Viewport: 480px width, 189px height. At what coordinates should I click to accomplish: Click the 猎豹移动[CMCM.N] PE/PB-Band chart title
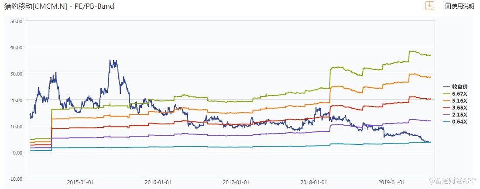pyautogui.click(x=59, y=6)
